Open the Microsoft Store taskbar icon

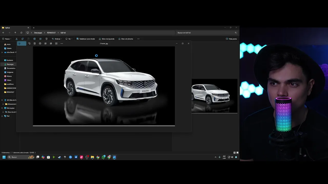click(48, 157)
